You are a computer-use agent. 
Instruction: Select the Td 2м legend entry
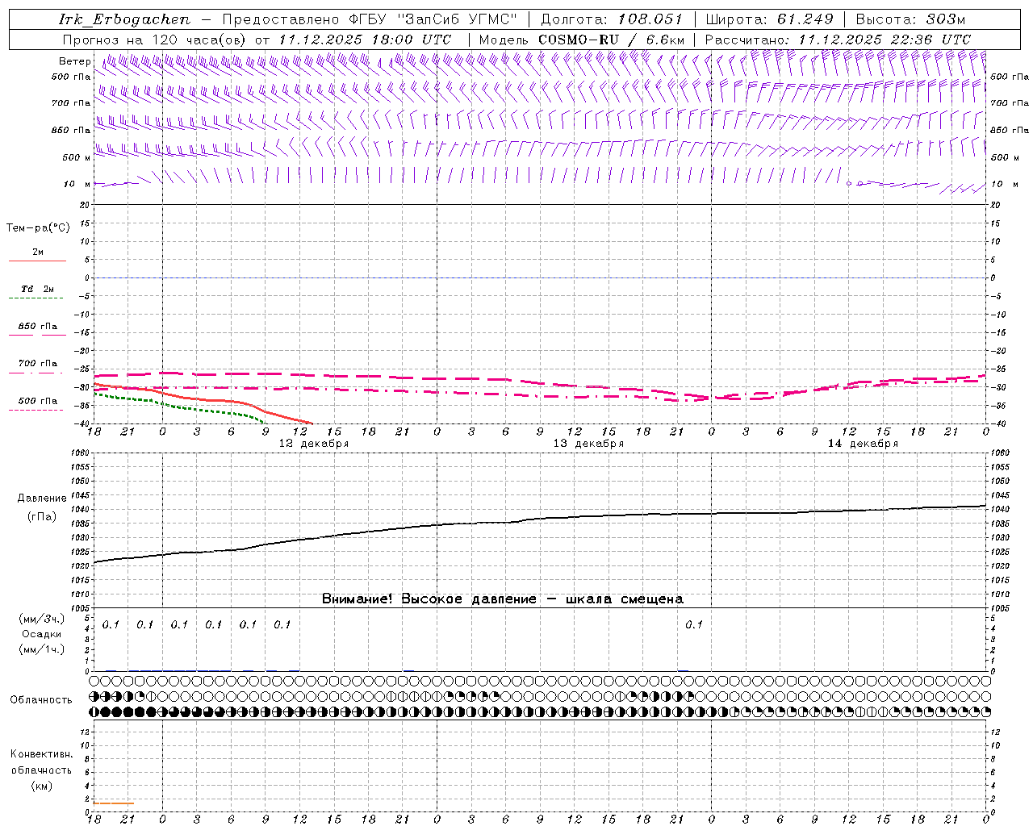pos(37,289)
